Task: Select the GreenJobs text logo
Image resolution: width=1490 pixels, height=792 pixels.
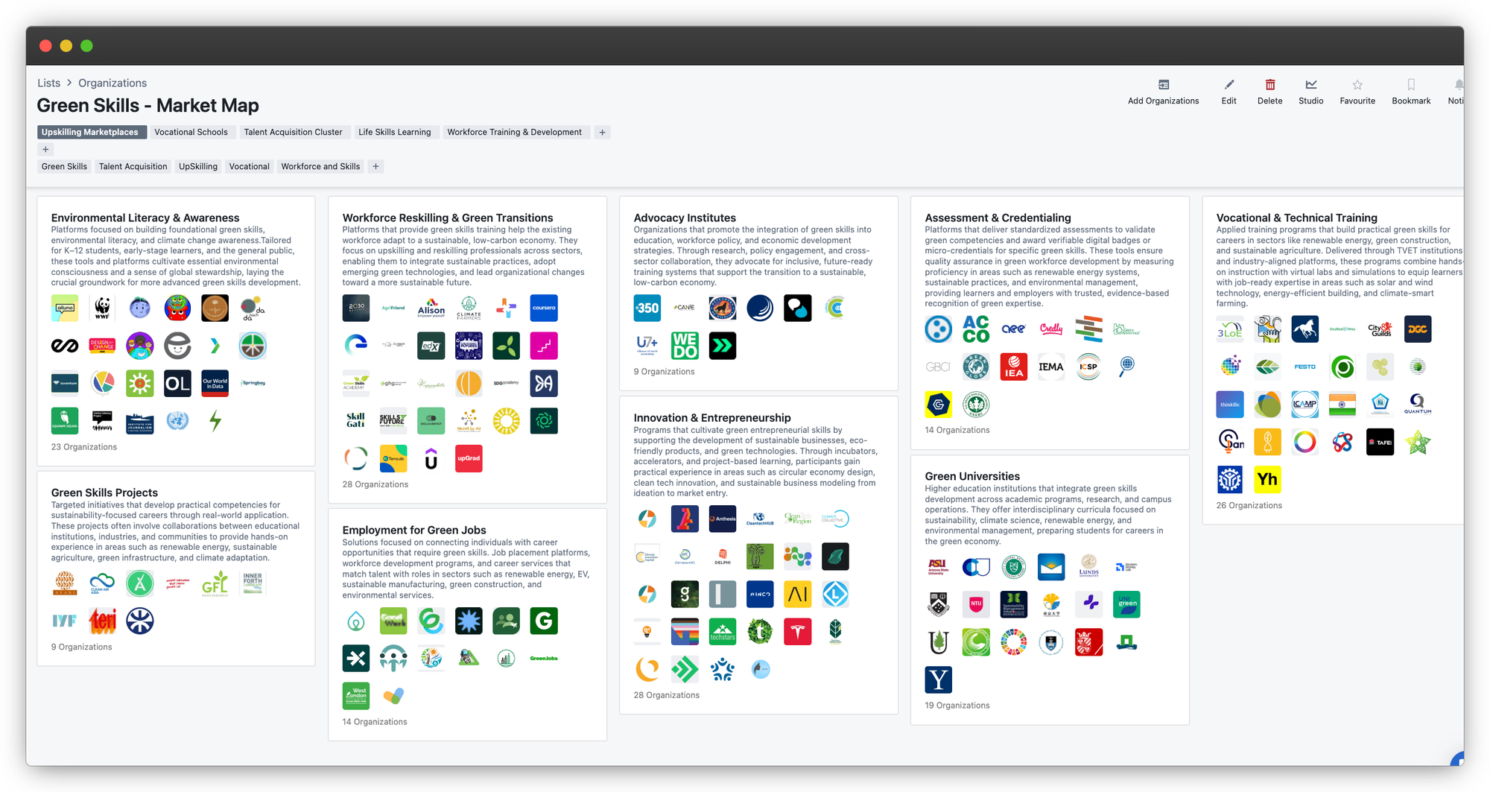Action: [544, 659]
